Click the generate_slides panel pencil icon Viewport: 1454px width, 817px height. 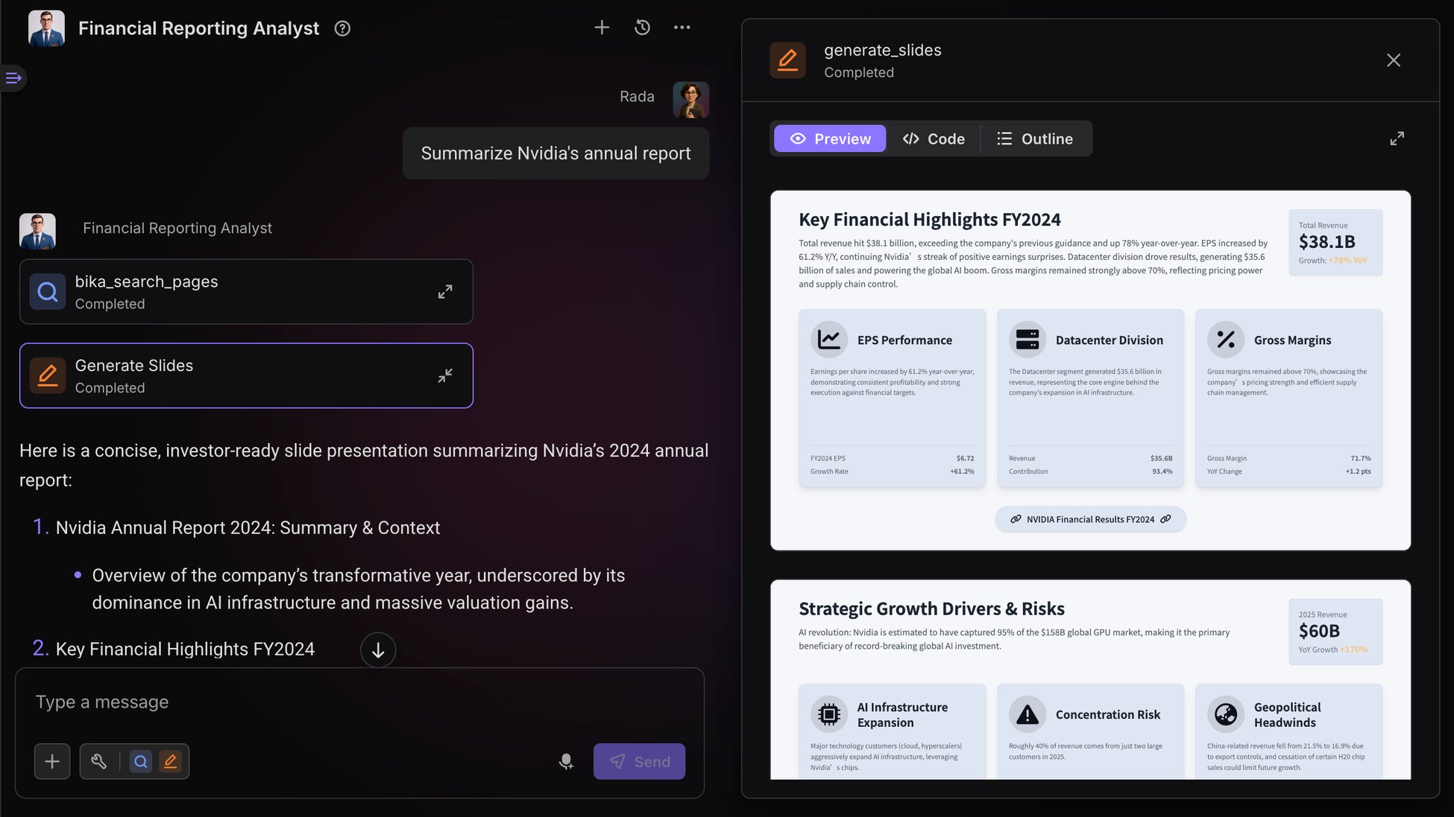(x=787, y=60)
